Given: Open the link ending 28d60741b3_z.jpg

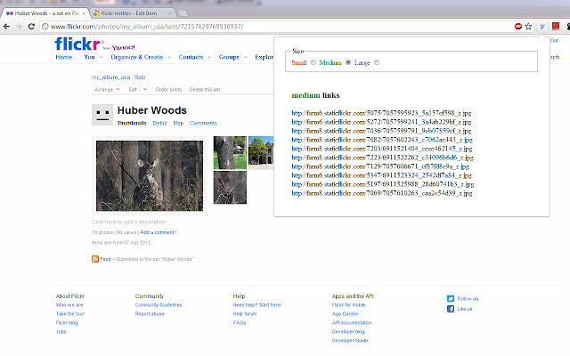Looking at the screenshot, I should coord(382,184).
